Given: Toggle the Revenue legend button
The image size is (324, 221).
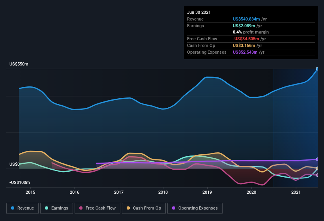Looking at the screenshot, I should [x=22, y=208].
